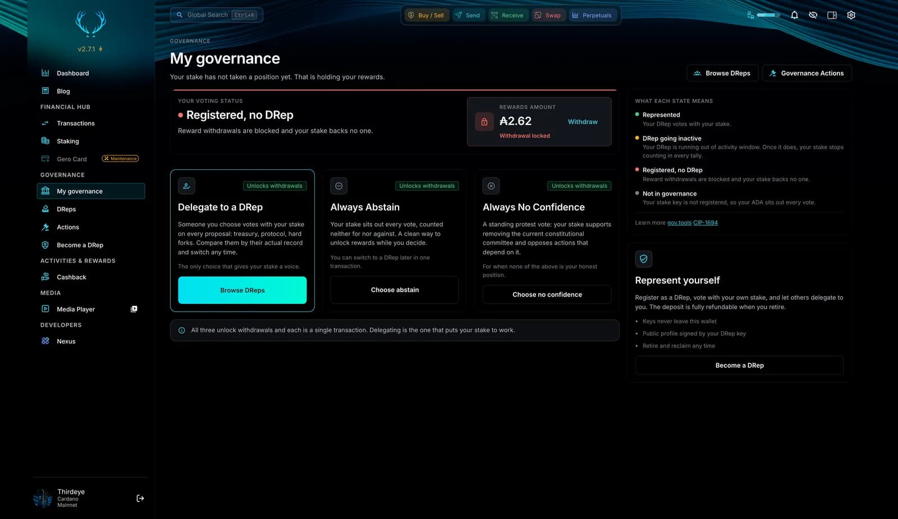Click the sync progress bar in header

768,15
